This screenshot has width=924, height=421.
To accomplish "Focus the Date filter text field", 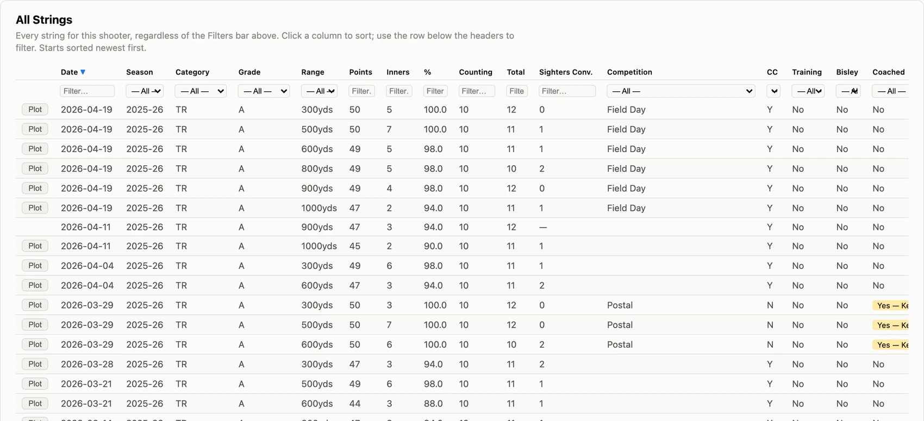I will (87, 91).
